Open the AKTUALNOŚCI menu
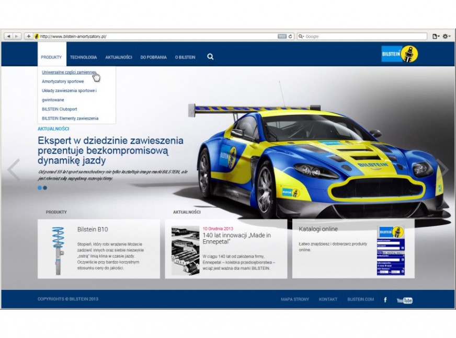The image size is (456, 338). [x=119, y=57]
